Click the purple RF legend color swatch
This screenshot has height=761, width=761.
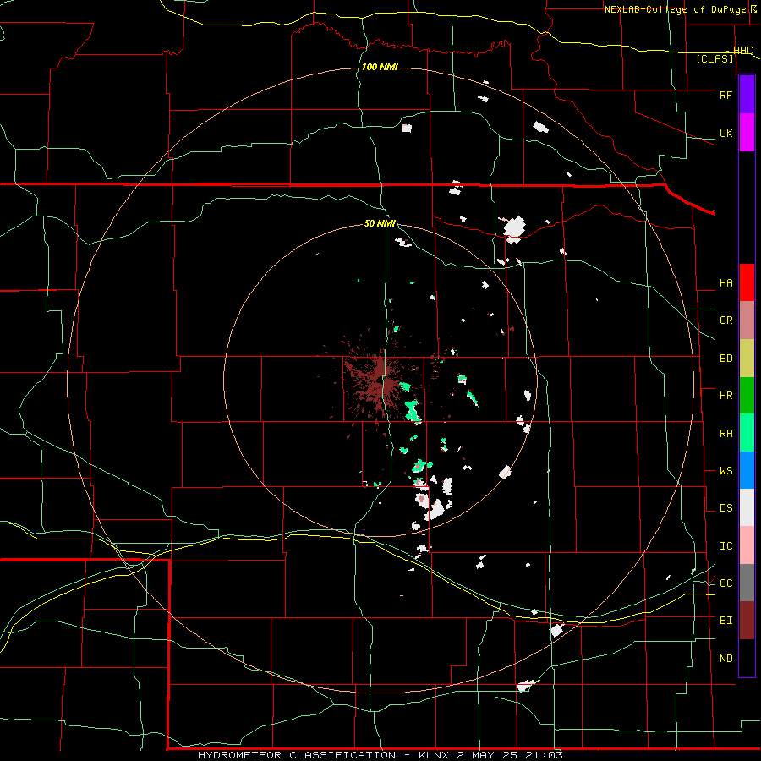tap(747, 95)
